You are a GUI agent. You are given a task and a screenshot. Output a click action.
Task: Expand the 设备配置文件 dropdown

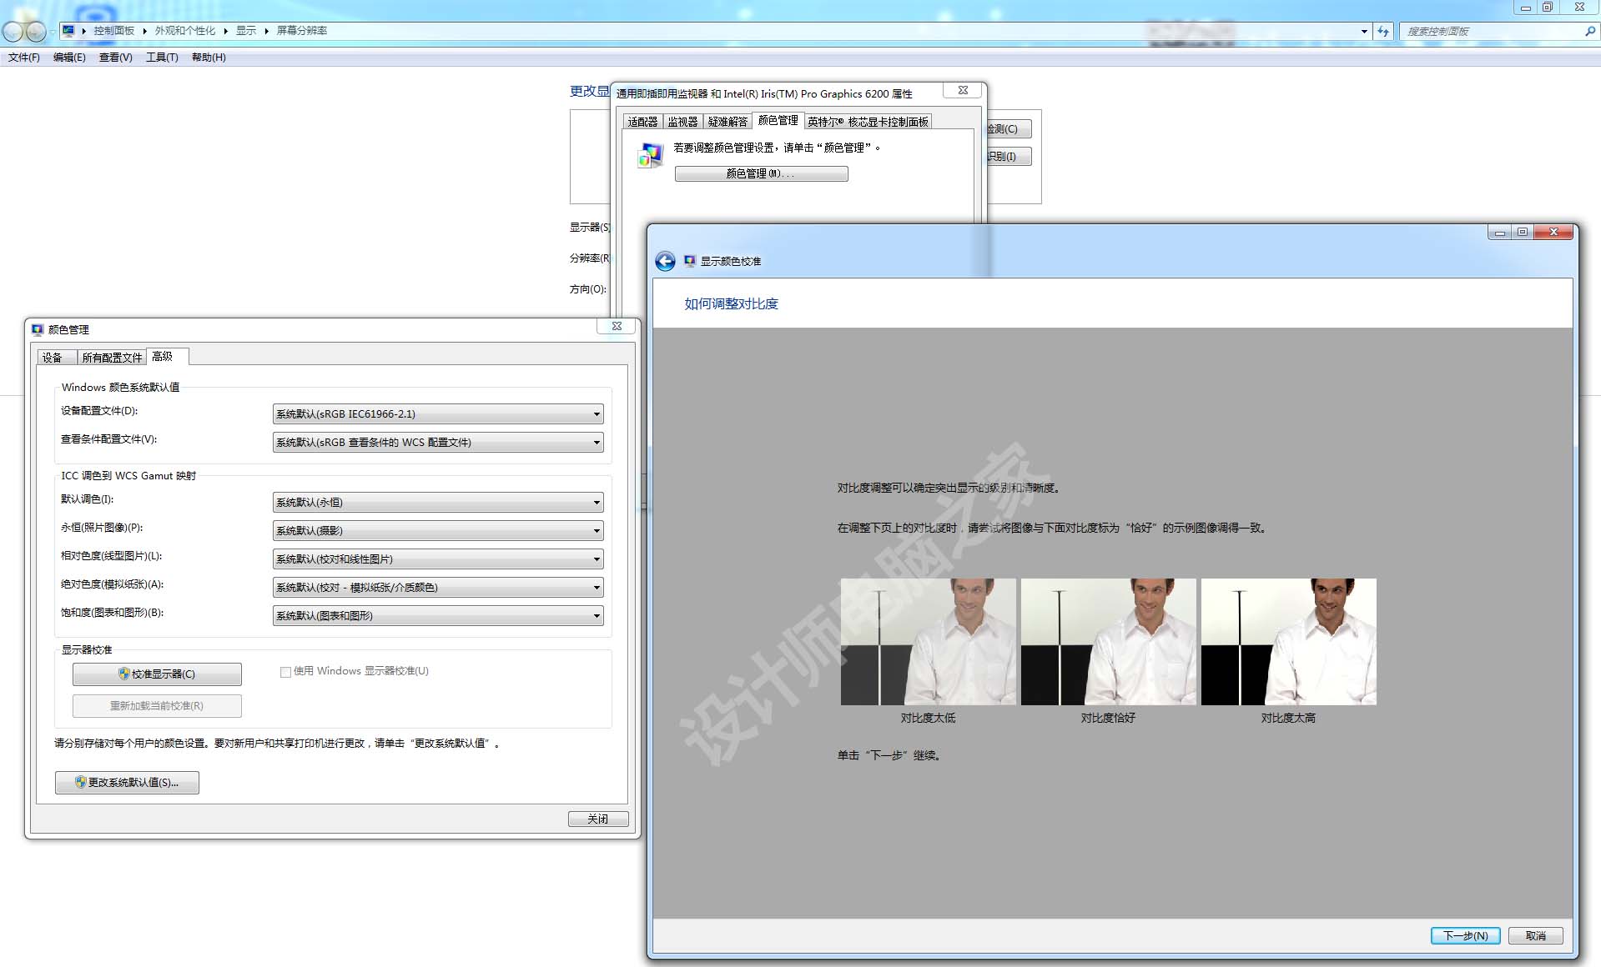597,414
